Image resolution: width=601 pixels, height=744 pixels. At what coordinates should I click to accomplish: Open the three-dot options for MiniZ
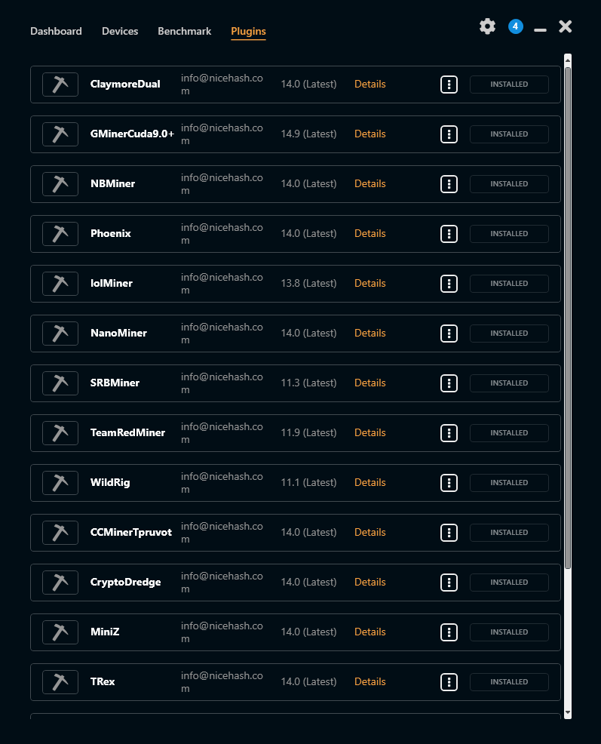449,632
